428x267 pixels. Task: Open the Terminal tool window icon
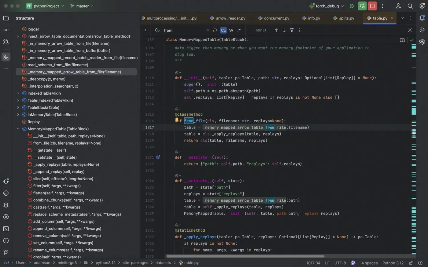pyautogui.click(x=6, y=229)
